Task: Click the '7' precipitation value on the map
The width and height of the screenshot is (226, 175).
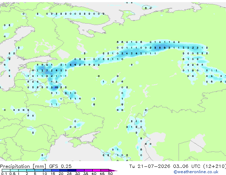Action: (x=47, y=70)
